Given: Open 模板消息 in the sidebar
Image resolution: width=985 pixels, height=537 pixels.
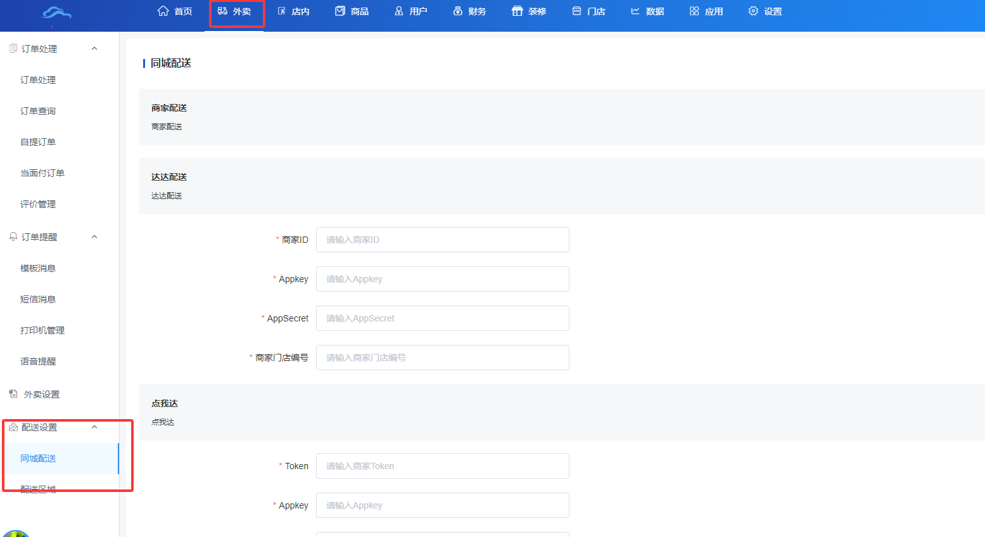Looking at the screenshot, I should [38, 268].
